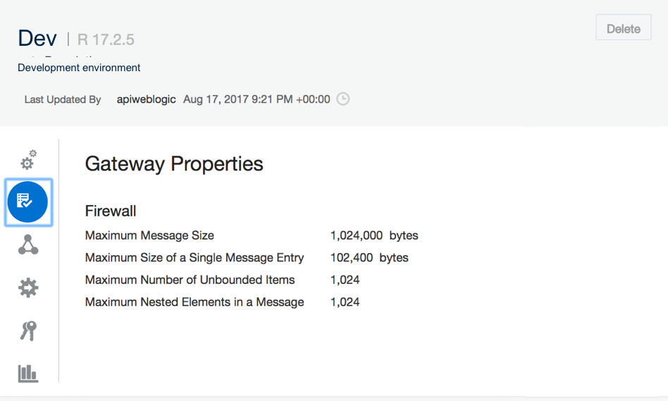Click the 102,400 bytes value

pos(369,257)
